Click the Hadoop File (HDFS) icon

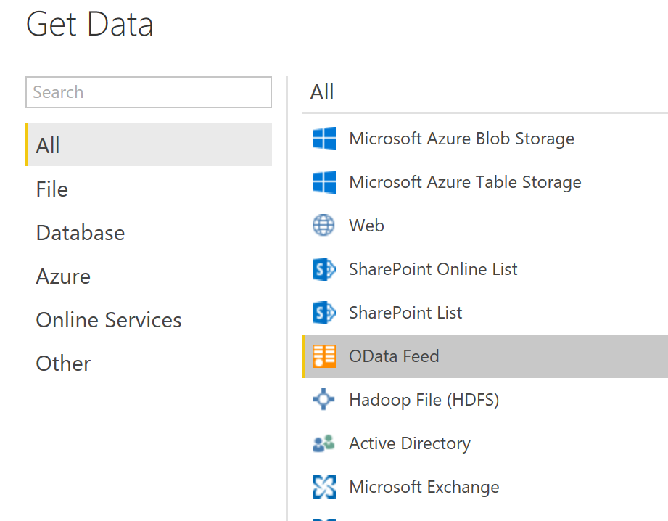(323, 400)
